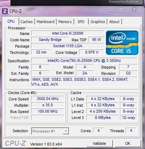145x149 pixels.
Task: Click the Core Voltage value 0.976 V
Action: [x=92, y=52]
